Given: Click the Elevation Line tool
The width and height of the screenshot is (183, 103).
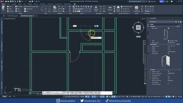Looking at the screenshot, I should pos(125,11).
